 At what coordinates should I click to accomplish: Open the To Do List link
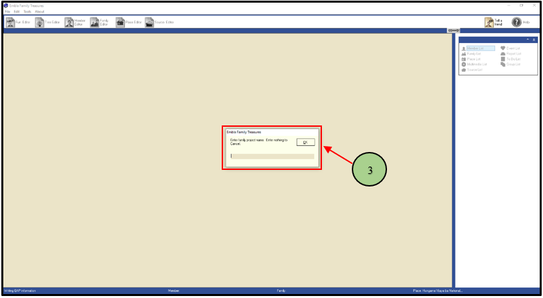(x=512, y=59)
